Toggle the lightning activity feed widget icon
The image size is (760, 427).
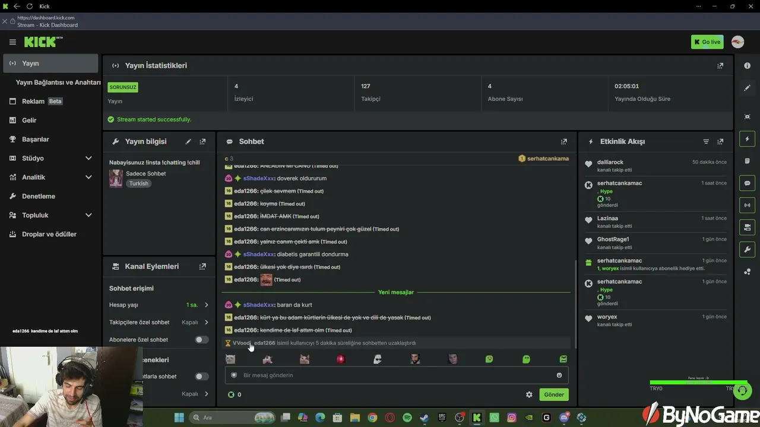coord(748,139)
